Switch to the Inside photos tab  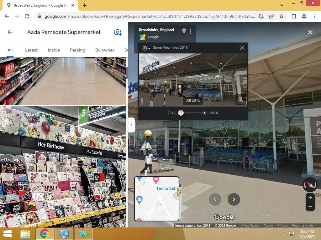[54, 50]
